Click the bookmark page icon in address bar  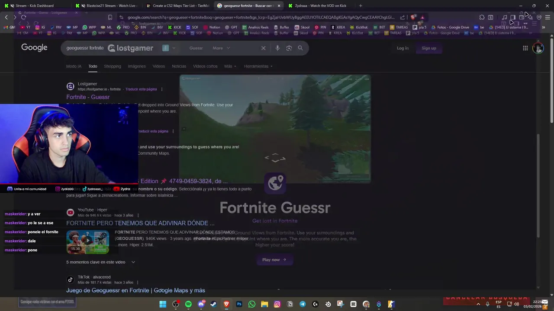pyautogui.click(x=110, y=17)
